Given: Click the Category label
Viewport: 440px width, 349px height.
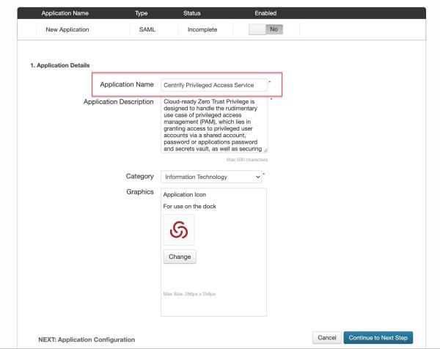Looking at the screenshot, I should 140,176.
